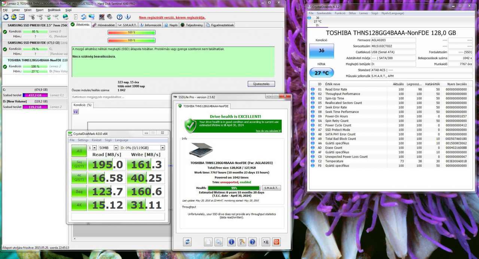The height and width of the screenshot is (259, 479).
Task: Run the Seq Q32T1 benchmark
Action: point(79,164)
